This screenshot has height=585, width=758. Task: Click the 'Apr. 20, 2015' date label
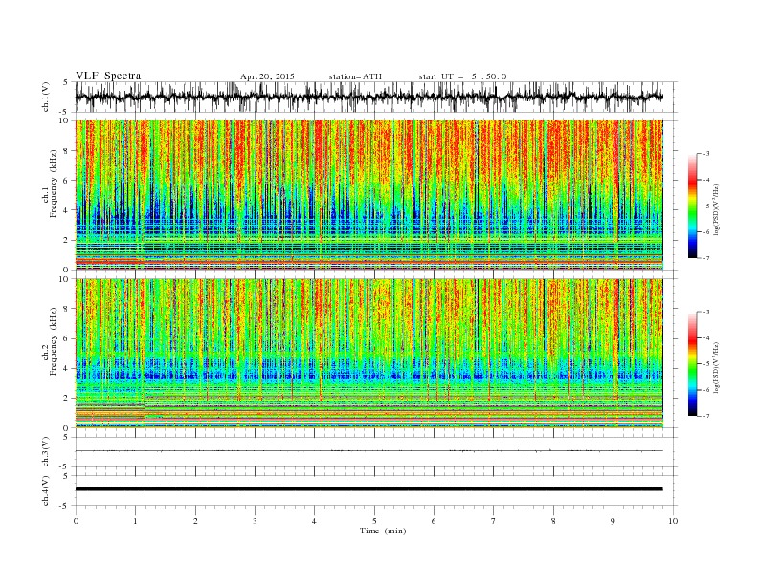click(267, 76)
